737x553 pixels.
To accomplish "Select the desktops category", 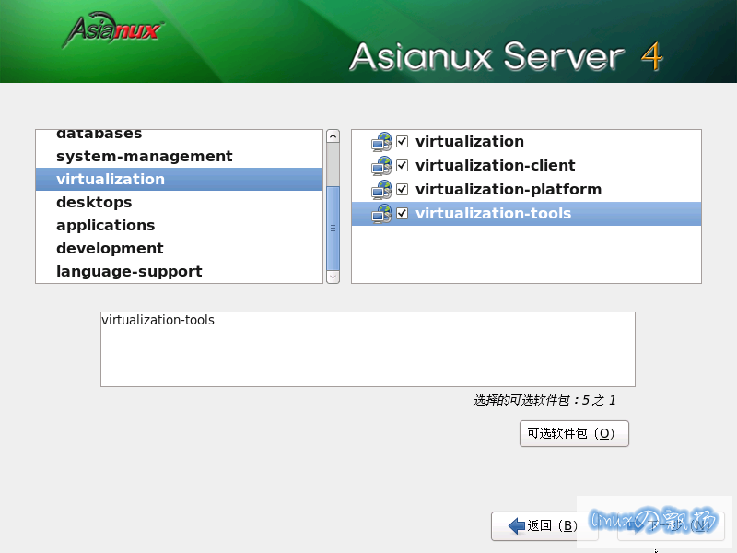I will 179,202.
